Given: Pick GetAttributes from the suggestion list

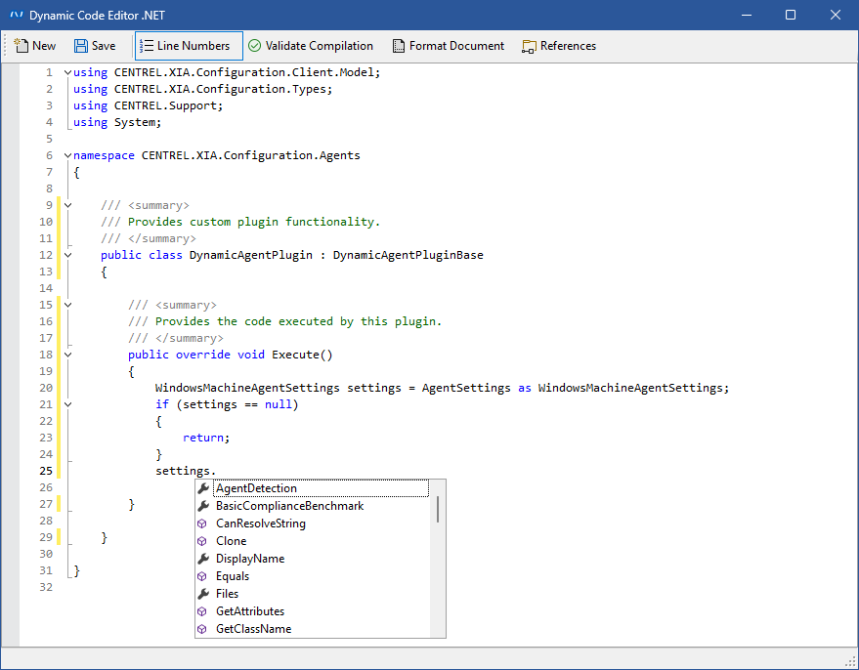Looking at the screenshot, I should click(250, 611).
